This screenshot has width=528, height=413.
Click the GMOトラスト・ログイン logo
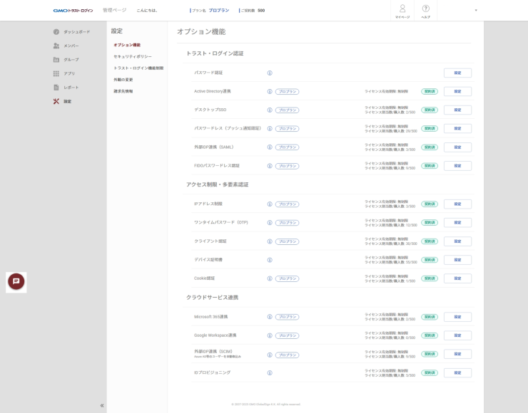pos(73,11)
